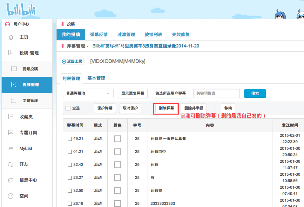This screenshot has width=304, height=207.
Task: Click the TV icon beside 用户中心
Action: click(x=8, y=24)
